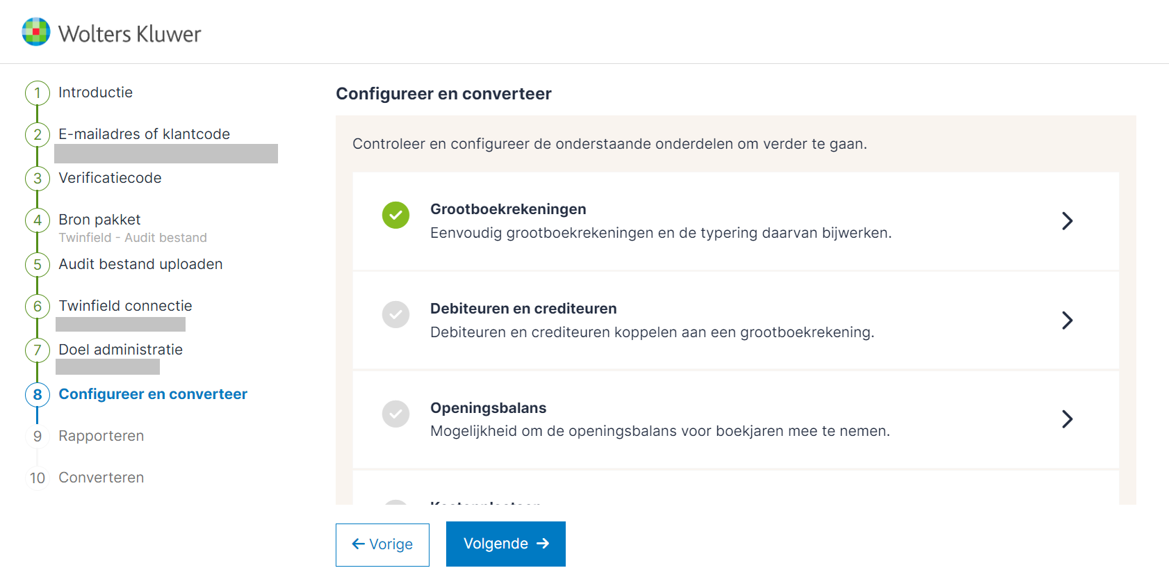Select the Doel administratie step label
The height and width of the screenshot is (568, 1169).
click(x=120, y=350)
